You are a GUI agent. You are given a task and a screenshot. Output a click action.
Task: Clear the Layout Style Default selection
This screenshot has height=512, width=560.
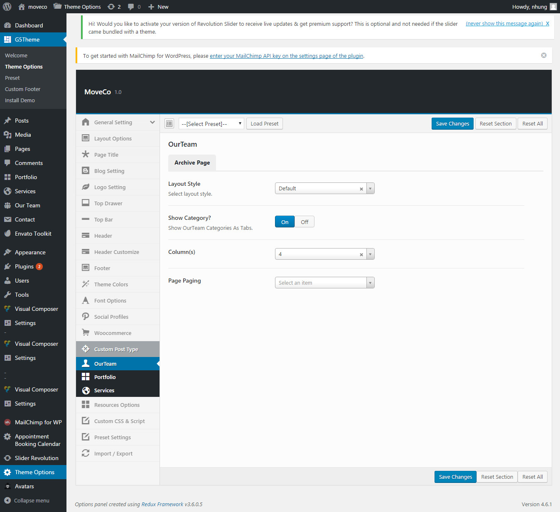(361, 189)
